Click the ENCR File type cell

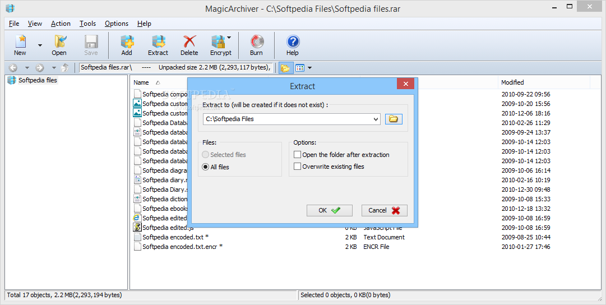(x=376, y=247)
